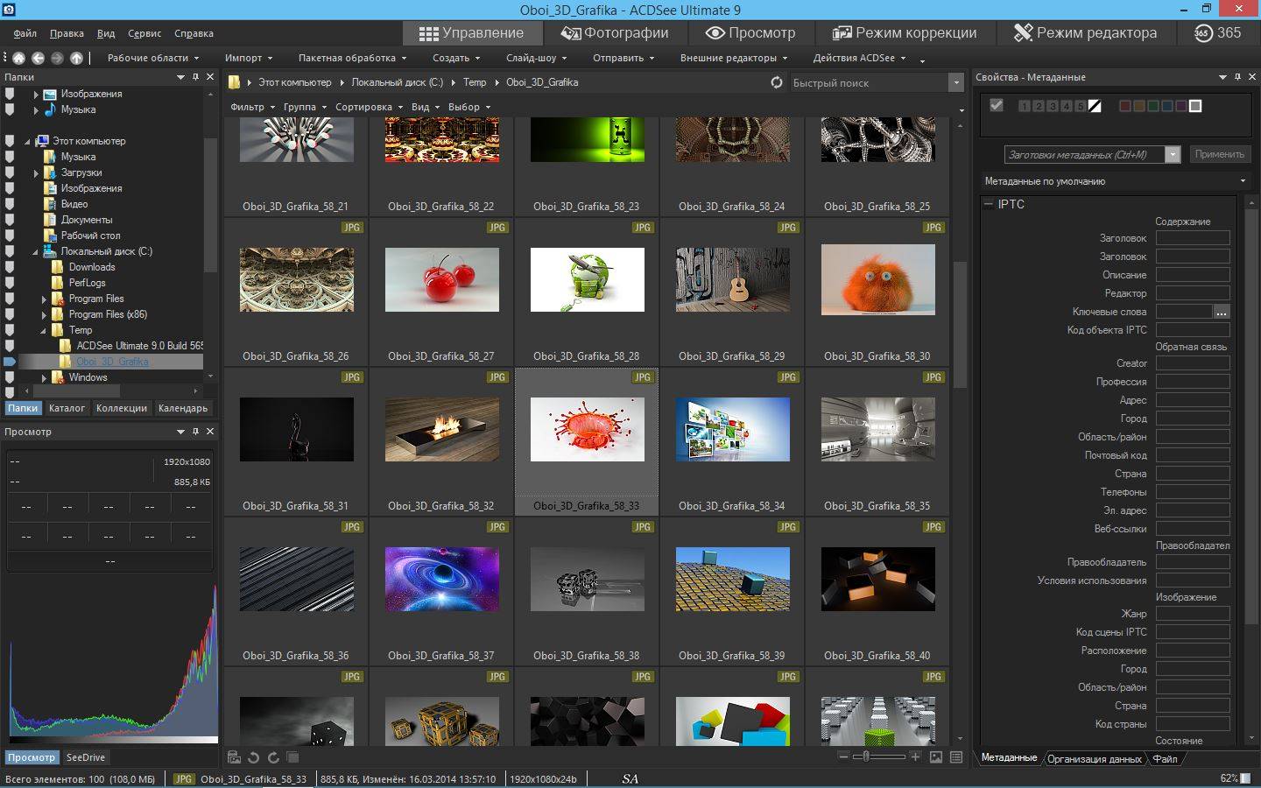
Task: Navigate back with the left arrow icon
Action: [38, 58]
